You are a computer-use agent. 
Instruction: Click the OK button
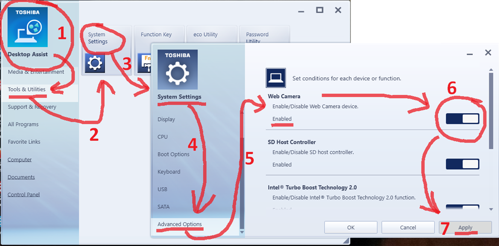[351, 227]
